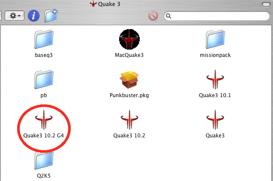The height and width of the screenshot is (181, 273).
Task: Click the missionpack label text
Action: (x=215, y=55)
